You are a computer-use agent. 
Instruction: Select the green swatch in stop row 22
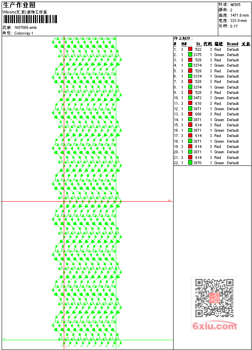190,163
